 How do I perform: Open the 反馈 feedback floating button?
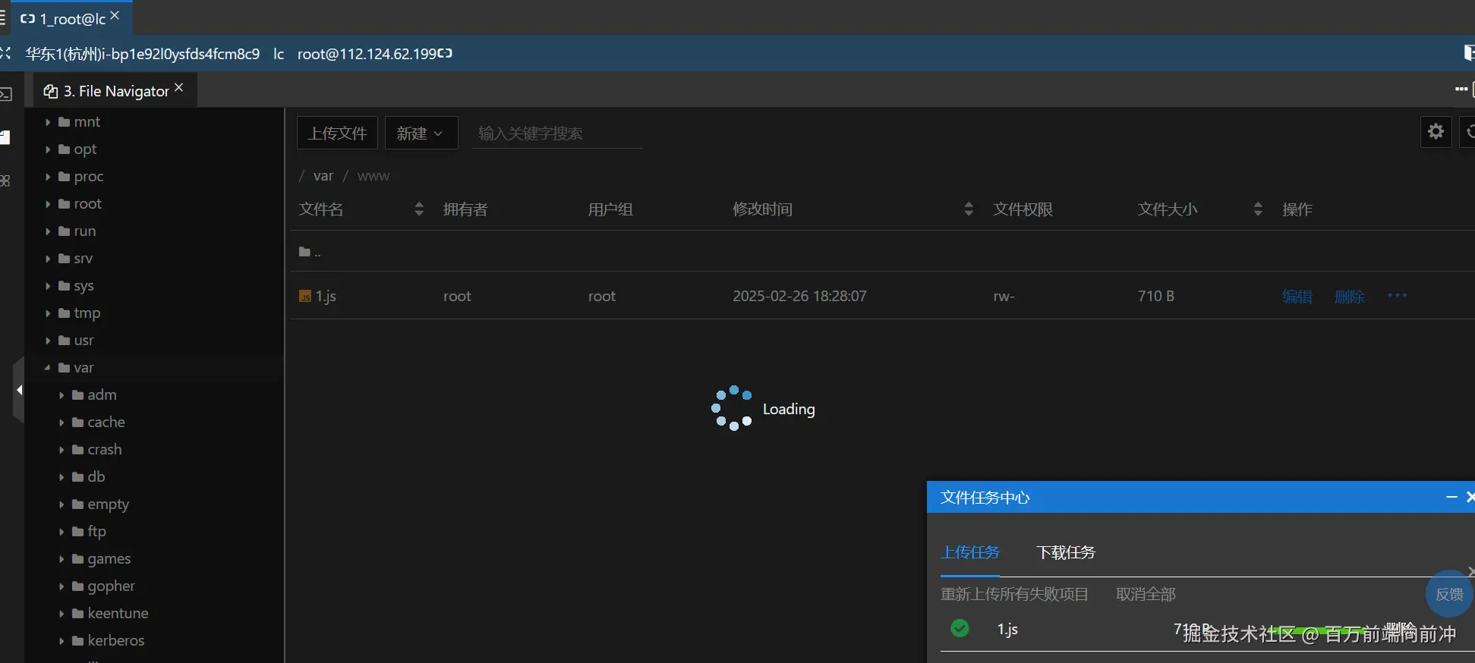point(1449,594)
